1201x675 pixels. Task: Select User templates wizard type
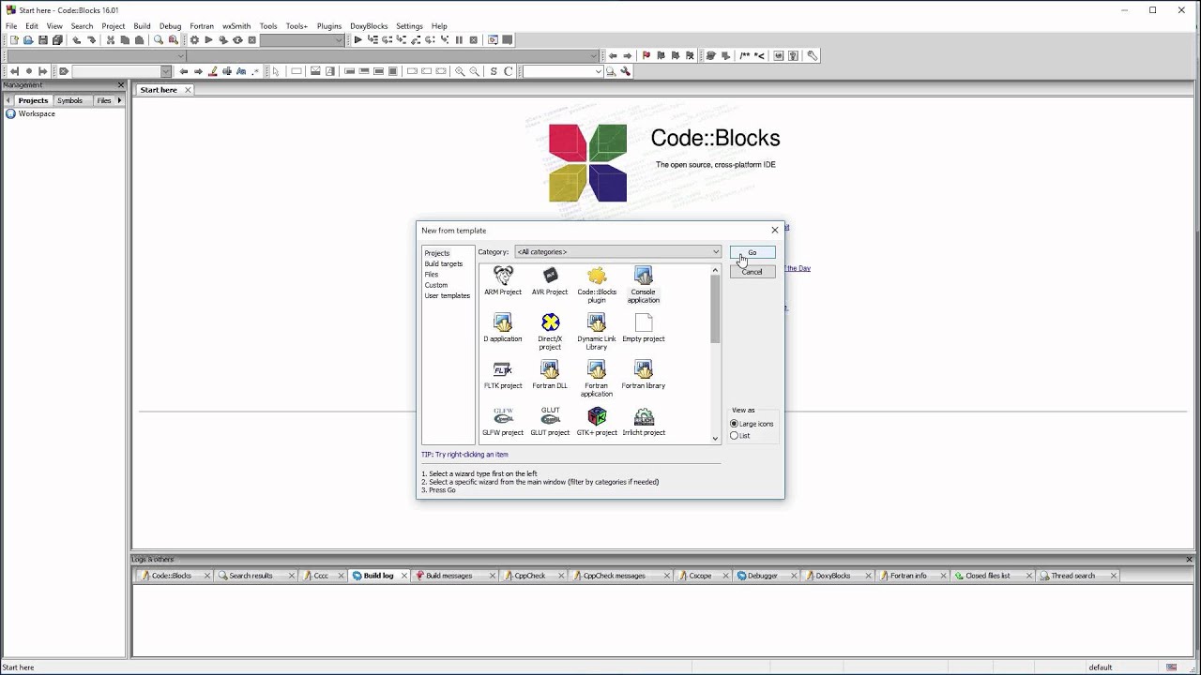(x=448, y=295)
